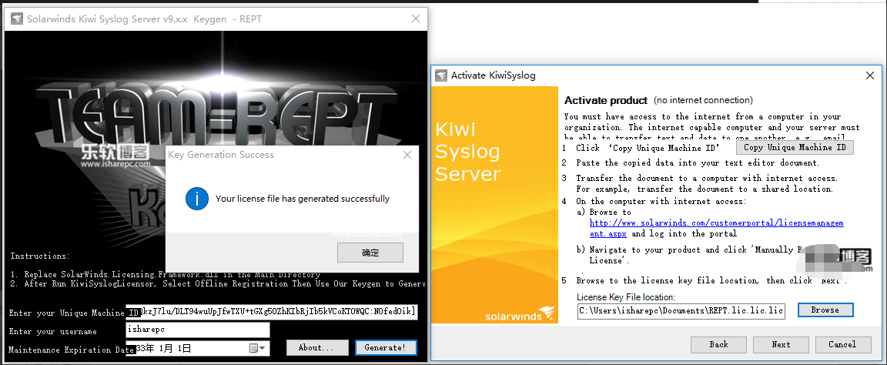Click the username field containing isharepc
The width and height of the screenshot is (887, 365).
point(197,330)
